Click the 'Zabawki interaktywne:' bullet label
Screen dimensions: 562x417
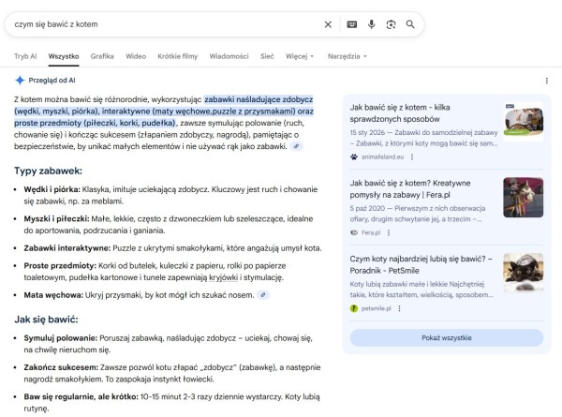(x=67, y=248)
